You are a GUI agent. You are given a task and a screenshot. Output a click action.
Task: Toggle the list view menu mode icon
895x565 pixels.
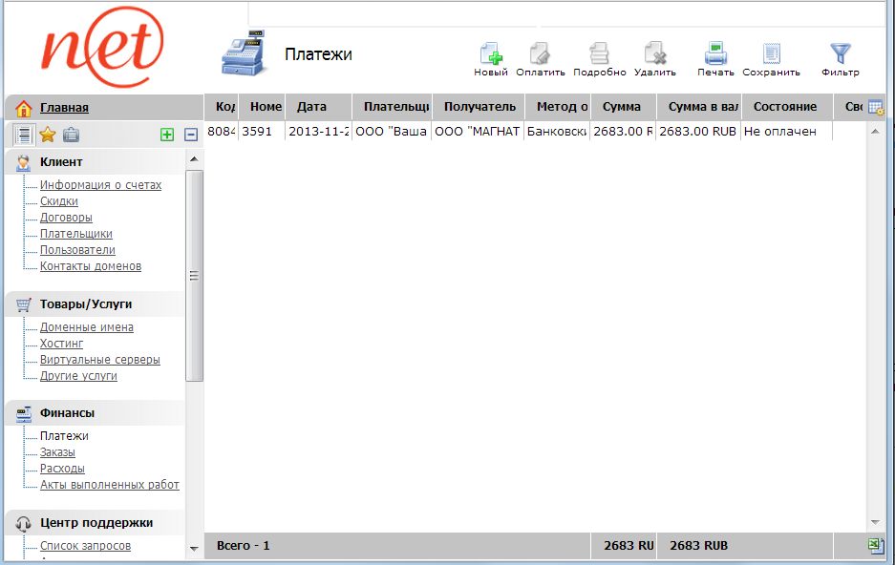pyautogui.click(x=24, y=135)
